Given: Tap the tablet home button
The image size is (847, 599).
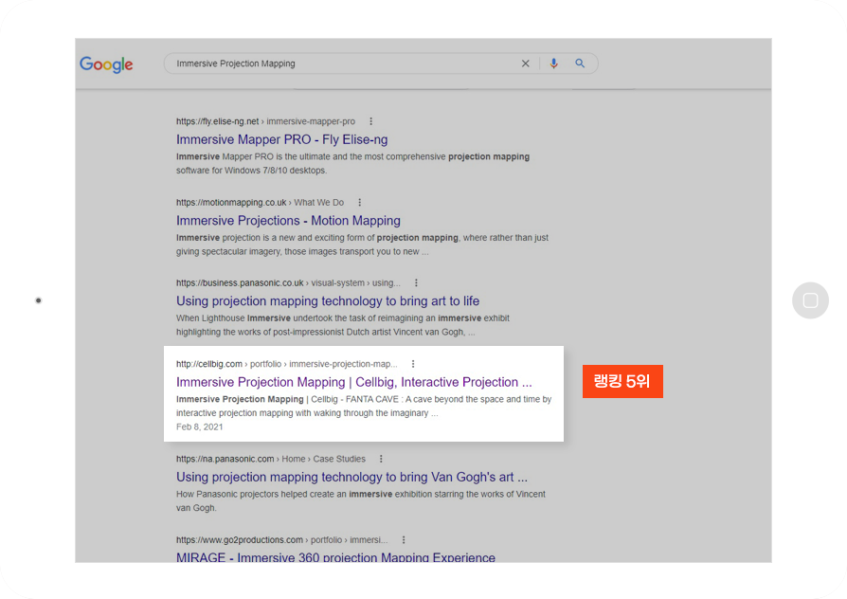Looking at the screenshot, I should pyautogui.click(x=810, y=300).
